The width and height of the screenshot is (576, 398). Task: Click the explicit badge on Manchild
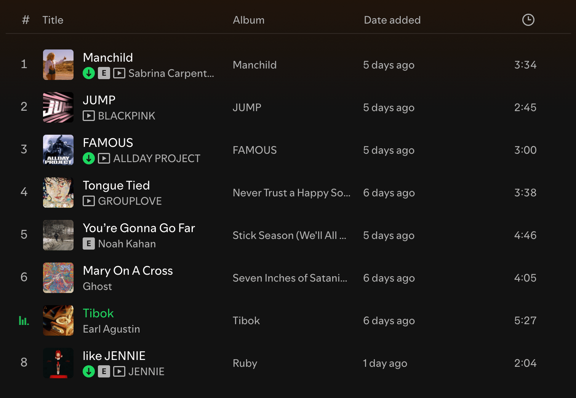[104, 73]
